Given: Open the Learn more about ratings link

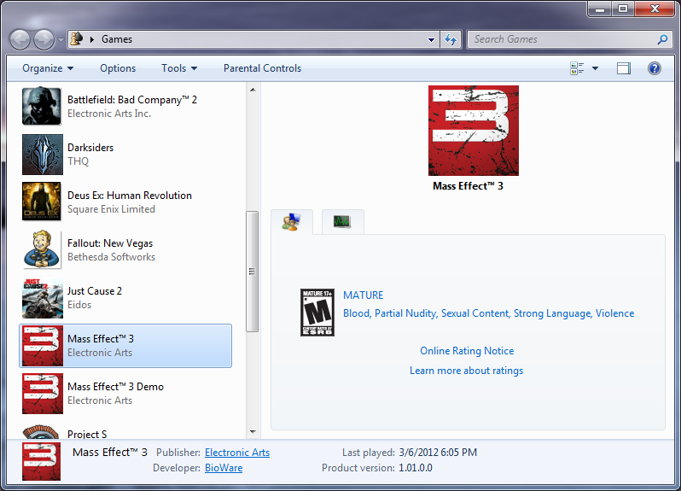Looking at the screenshot, I should 467,371.
